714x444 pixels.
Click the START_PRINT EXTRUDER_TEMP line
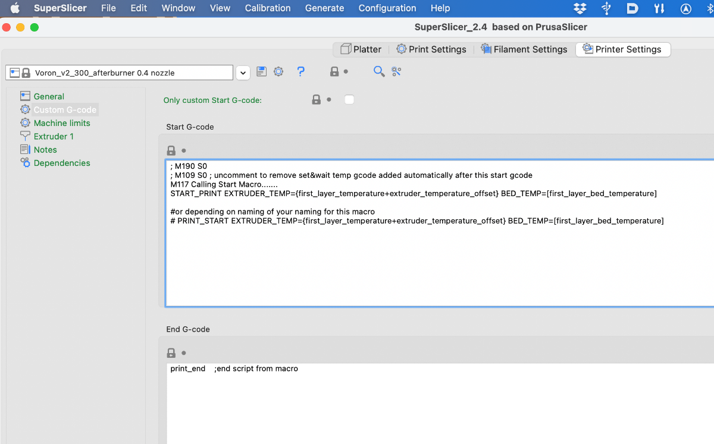click(414, 193)
